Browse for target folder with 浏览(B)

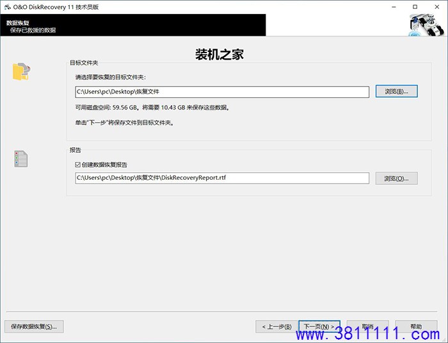pyautogui.click(x=397, y=92)
